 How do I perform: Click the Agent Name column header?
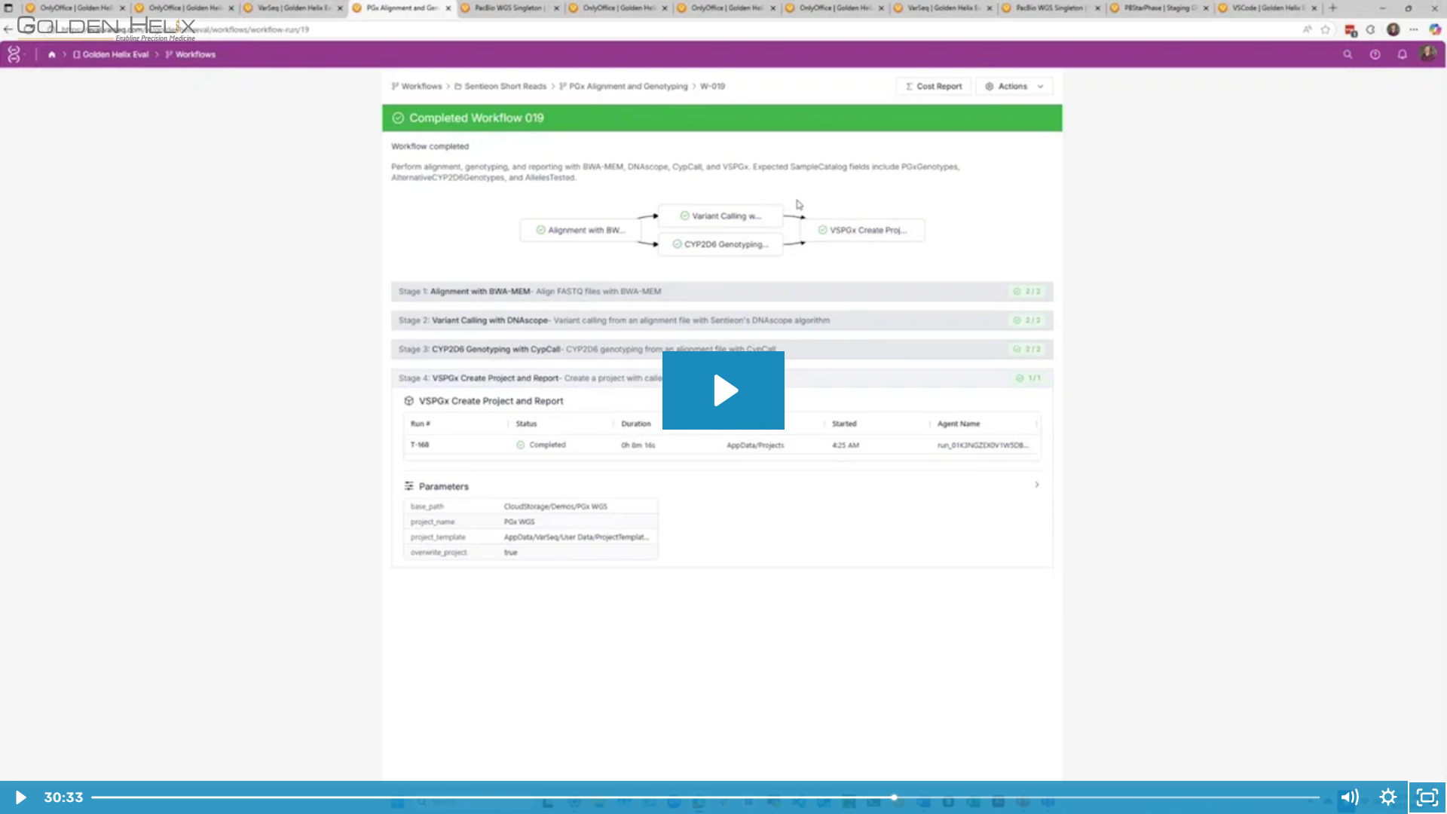tap(959, 424)
